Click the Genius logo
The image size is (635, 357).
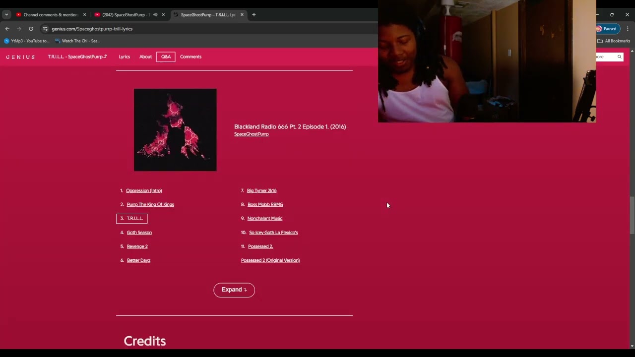[x=20, y=57]
